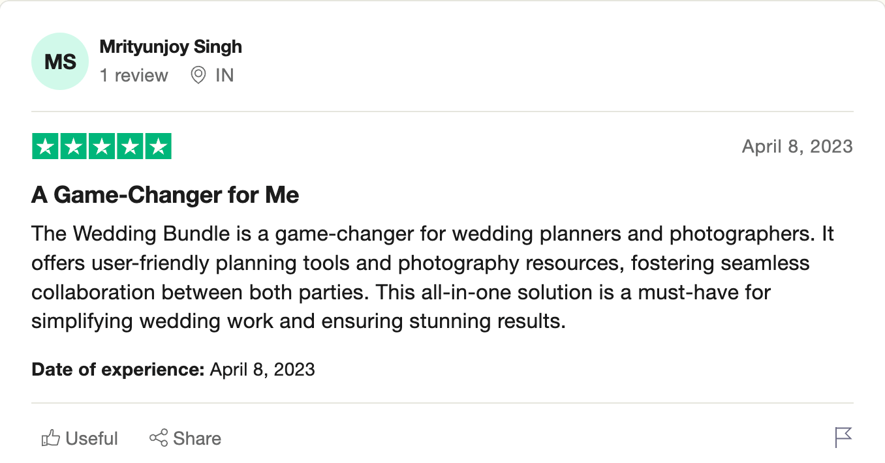The image size is (885, 463).
Task: Click the date value after "Date of experience"
Action: point(262,370)
